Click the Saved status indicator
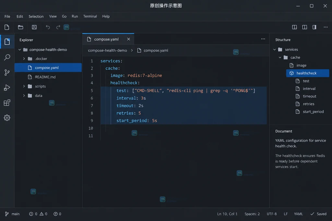This screenshot has width=332, height=221. 318,214
